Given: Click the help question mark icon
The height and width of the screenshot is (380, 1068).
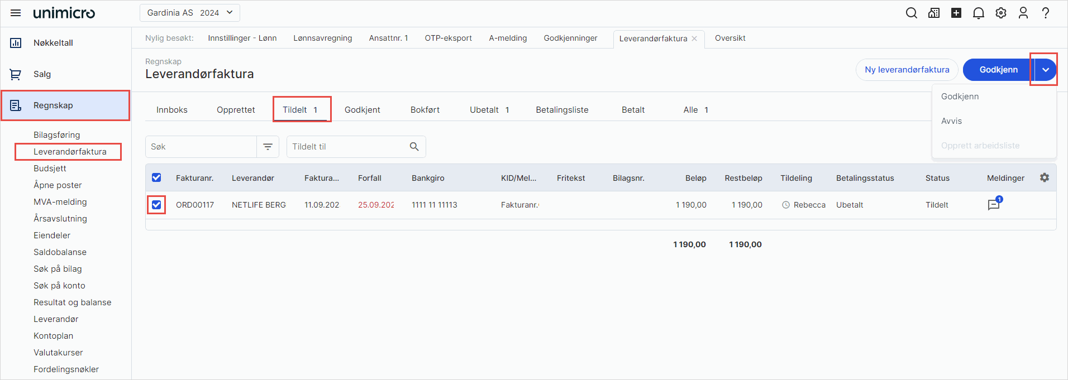Looking at the screenshot, I should (1045, 13).
